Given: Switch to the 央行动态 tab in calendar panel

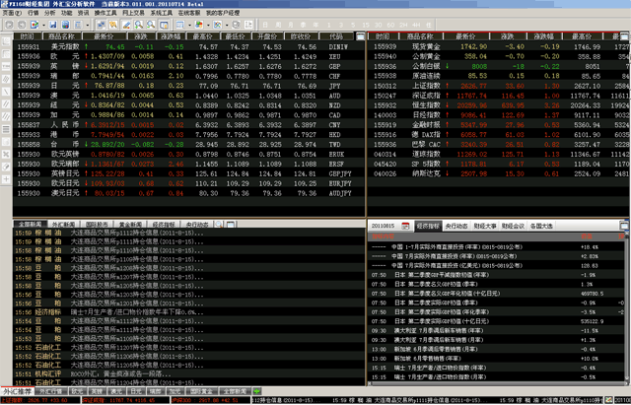Looking at the screenshot, I should (x=456, y=226).
